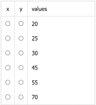Assign 70 to x

[x=8, y=97]
